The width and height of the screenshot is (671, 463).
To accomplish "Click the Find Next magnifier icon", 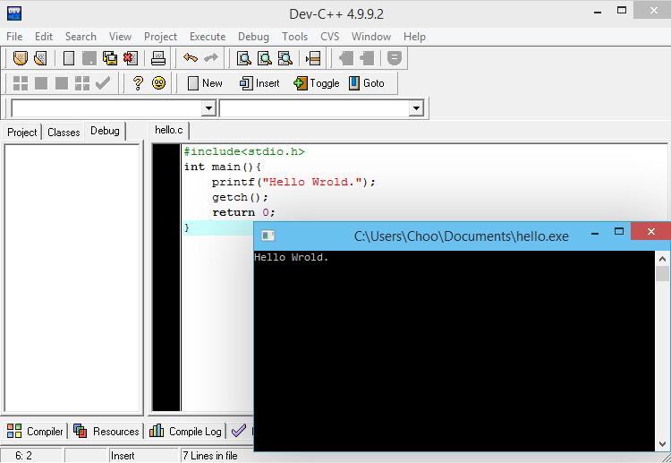I will tap(285, 58).
